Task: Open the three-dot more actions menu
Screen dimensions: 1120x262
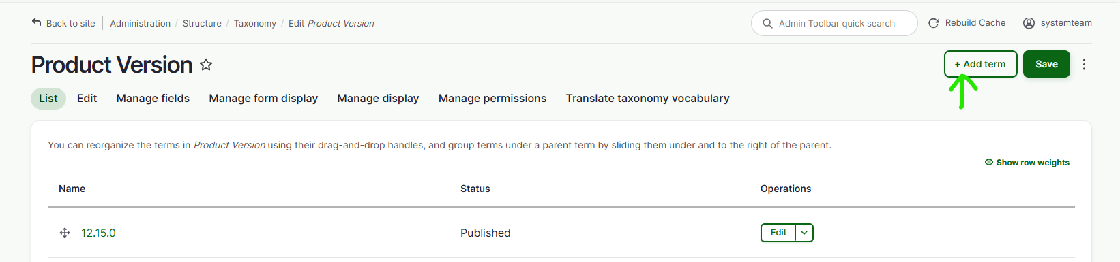Action: [x=1084, y=64]
